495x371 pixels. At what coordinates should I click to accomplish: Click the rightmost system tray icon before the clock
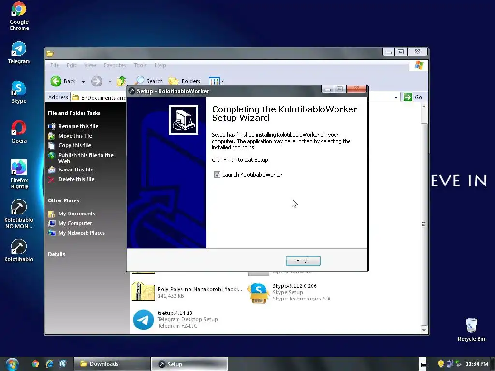(x=458, y=364)
